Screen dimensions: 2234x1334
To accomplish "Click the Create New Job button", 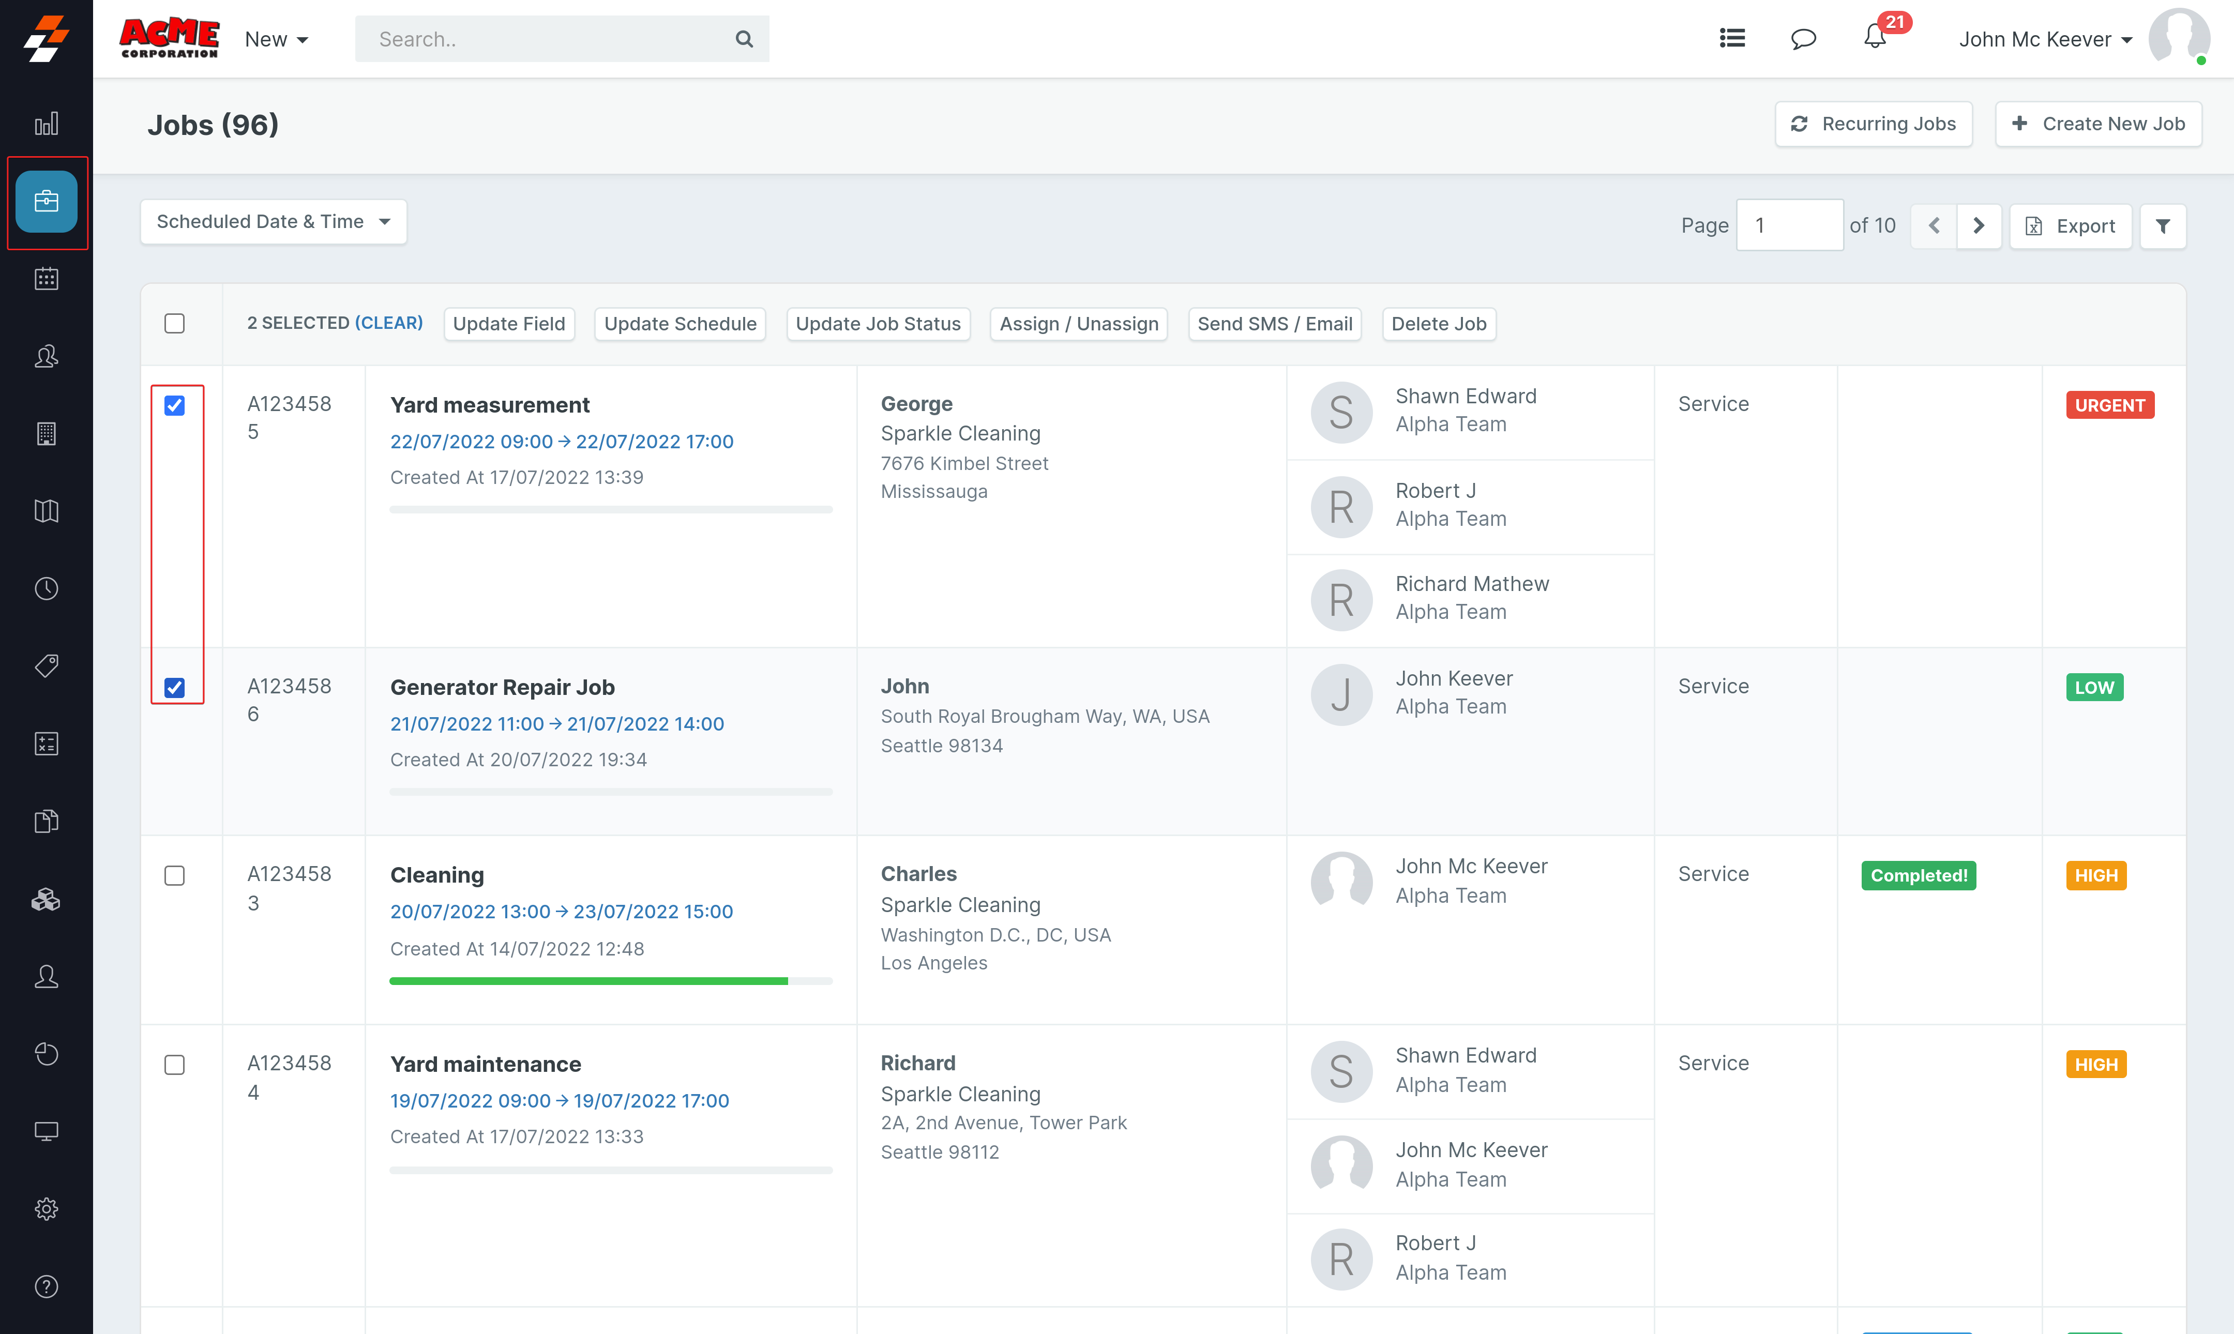I will tap(2097, 124).
